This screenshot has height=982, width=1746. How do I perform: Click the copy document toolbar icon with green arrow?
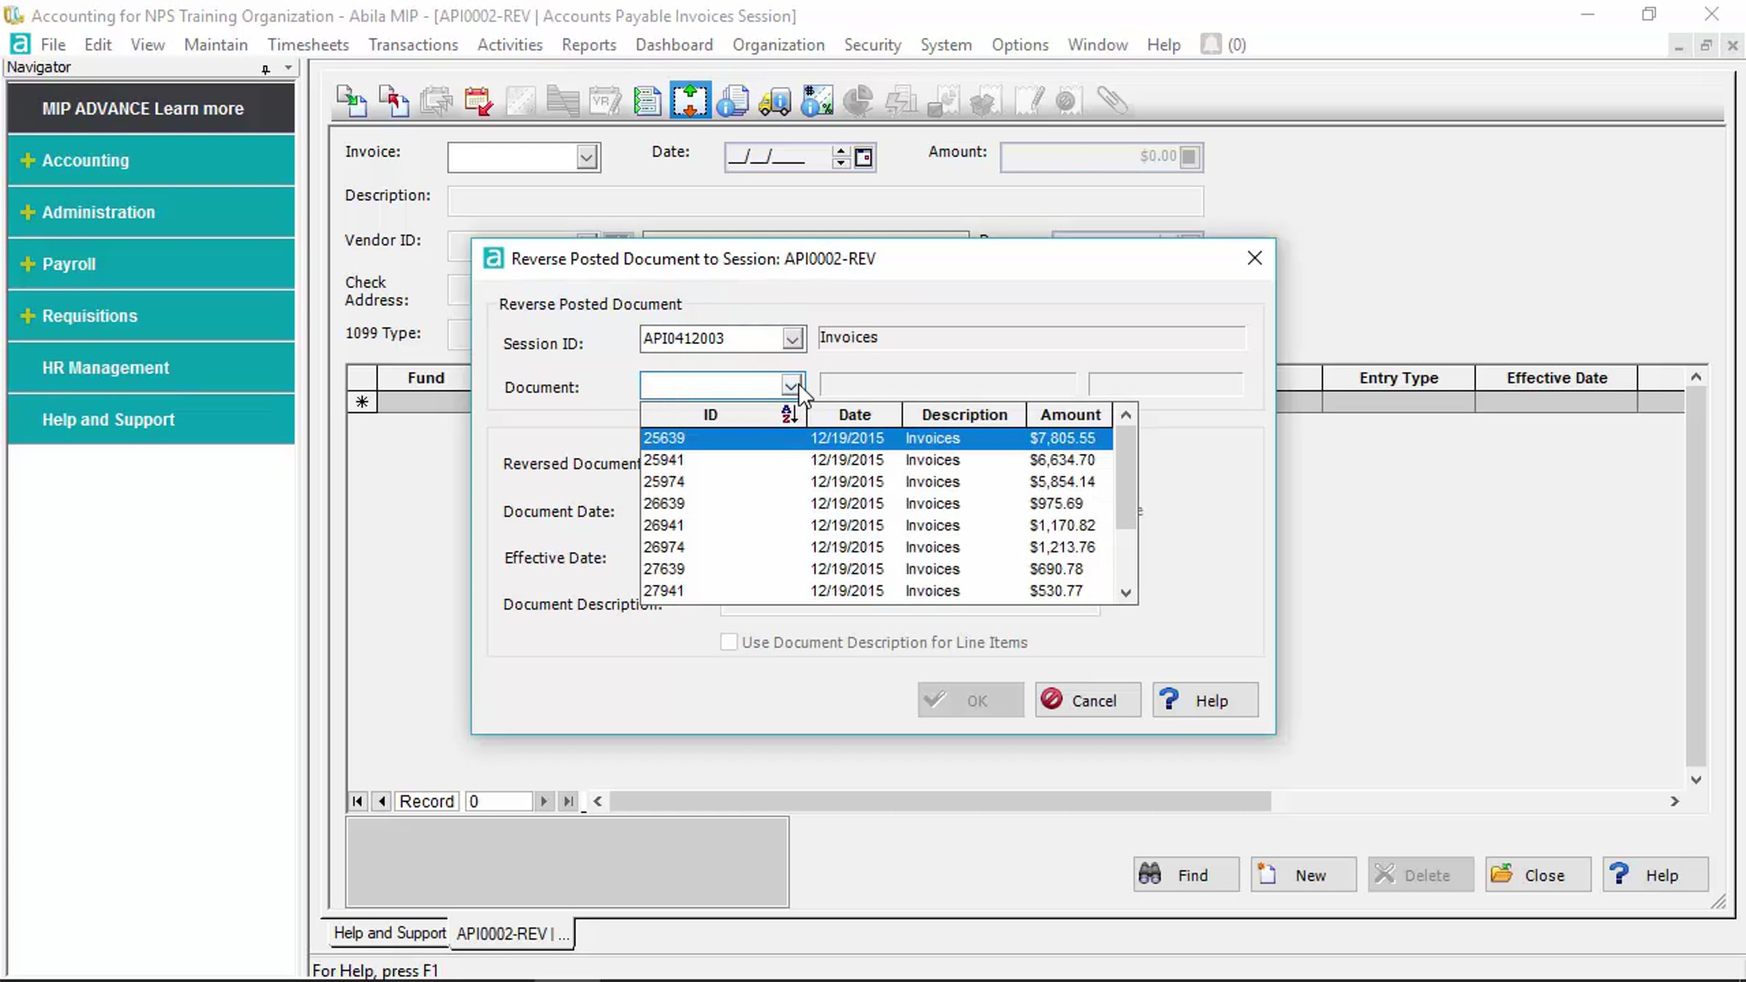point(352,100)
